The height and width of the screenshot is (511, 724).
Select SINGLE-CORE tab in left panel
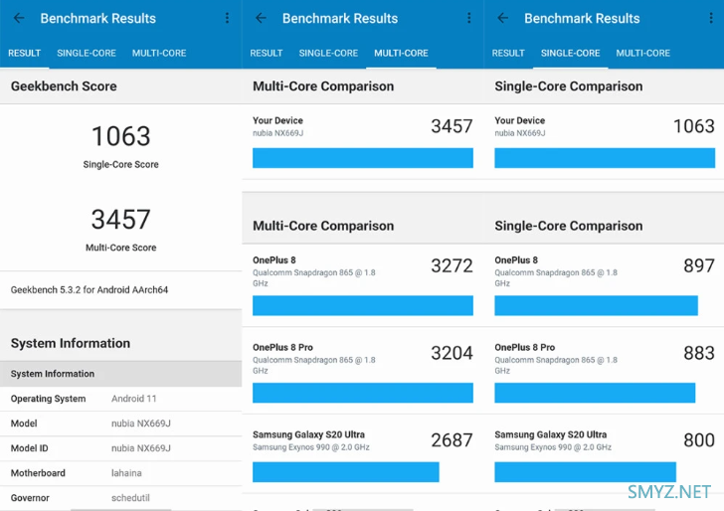pos(87,53)
